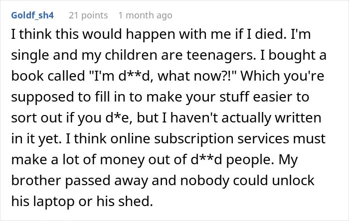The height and width of the screenshot is (221, 349).
Task: Click the word "brother" in the comment
Action: 36,180
